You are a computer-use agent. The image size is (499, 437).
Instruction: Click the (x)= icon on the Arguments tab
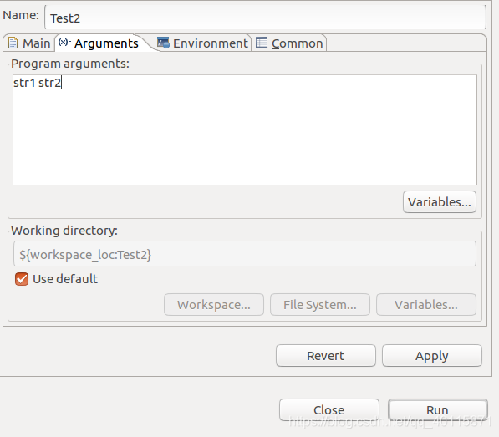[64, 43]
